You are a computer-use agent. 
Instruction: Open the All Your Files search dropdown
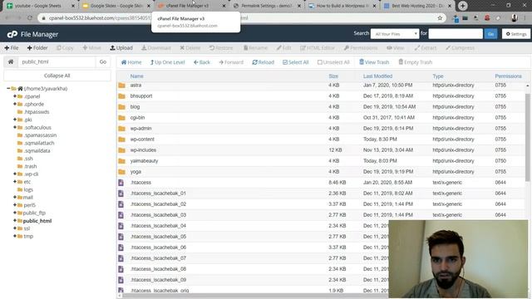(395, 34)
